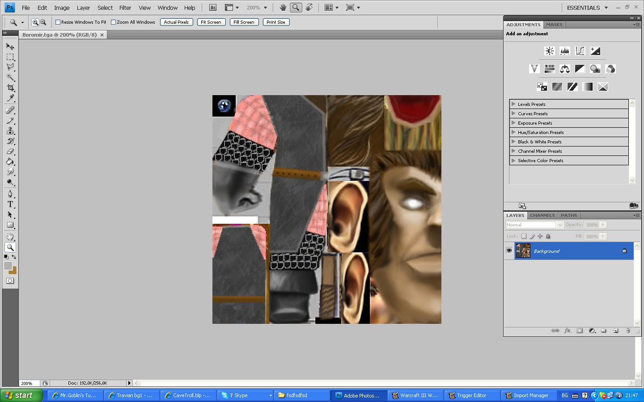Toggle lock all for layer
Screen dimensions: 644x402
click(x=548, y=236)
